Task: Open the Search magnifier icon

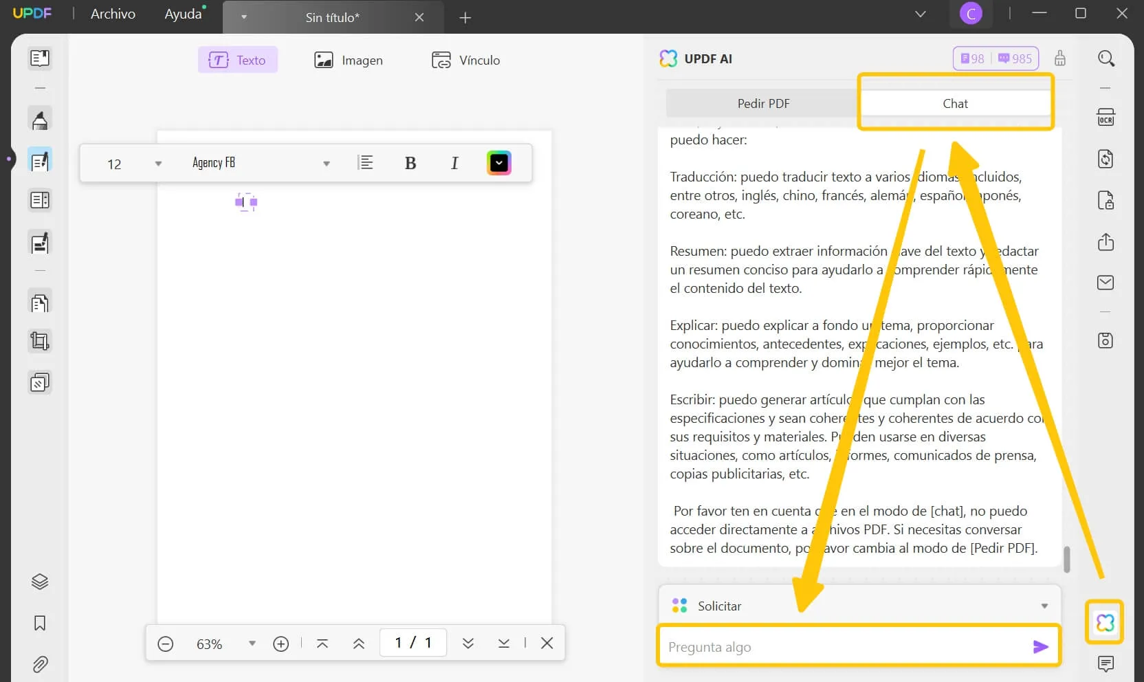Action: (1106, 58)
